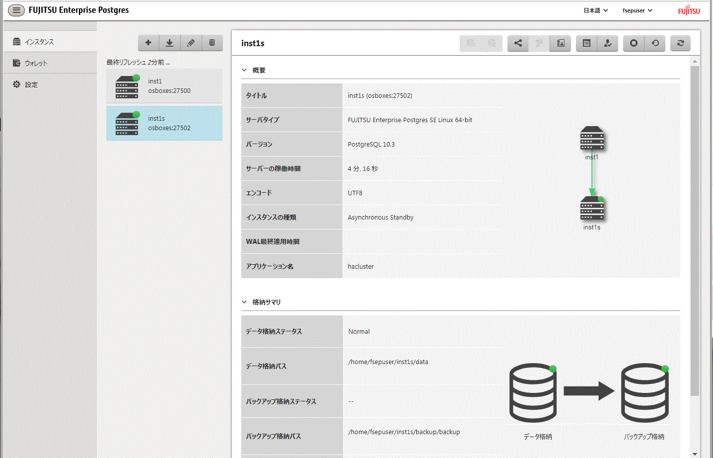This screenshot has height=458, width=713.
Task: Click the '最終リフレッシュ 2分前' text
Action: point(138,63)
